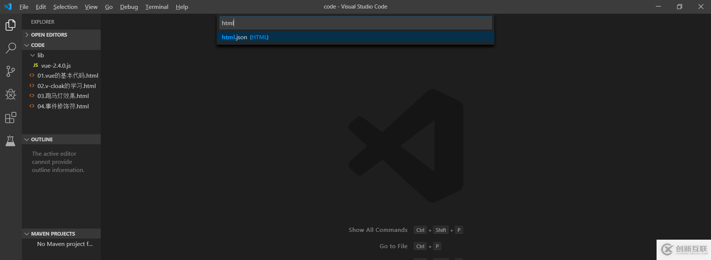Image resolution: width=711 pixels, height=260 pixels.
Task: Click the EXPLORER panel title
Action: pos(43,22)
